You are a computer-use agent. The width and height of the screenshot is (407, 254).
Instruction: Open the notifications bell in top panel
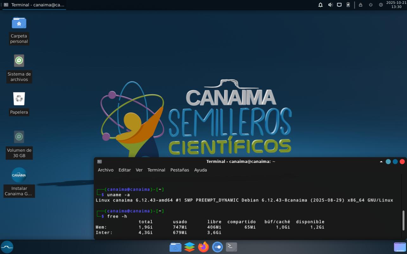click(321, 5)
